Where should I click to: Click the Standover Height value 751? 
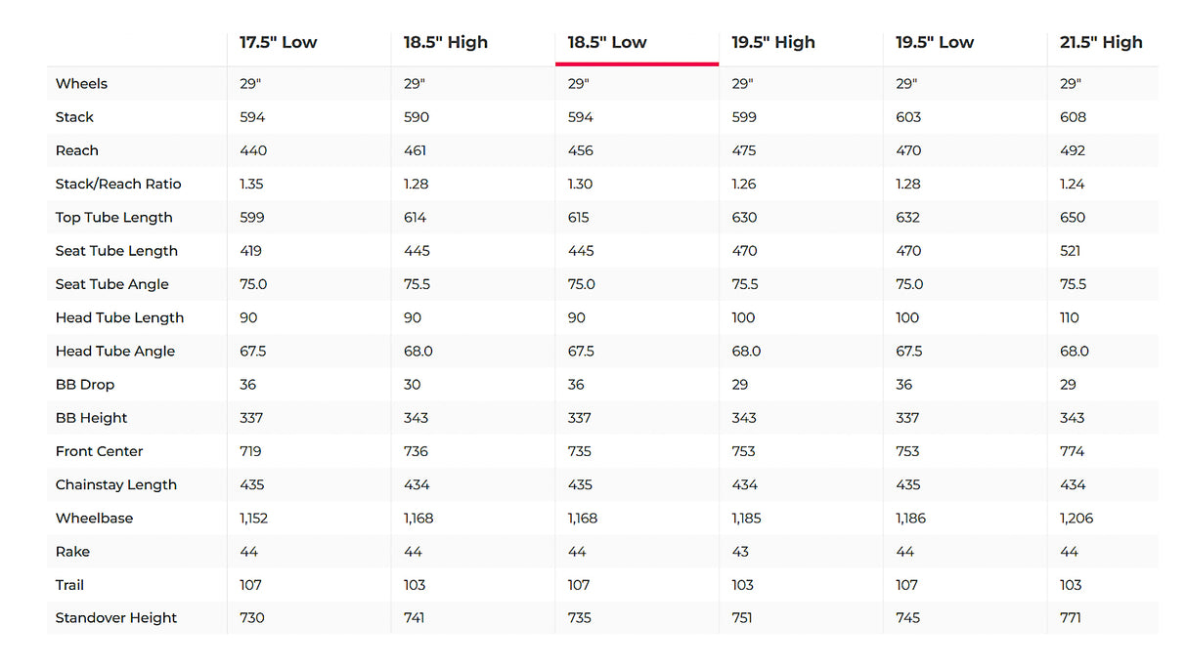click(x=744, y=618)
